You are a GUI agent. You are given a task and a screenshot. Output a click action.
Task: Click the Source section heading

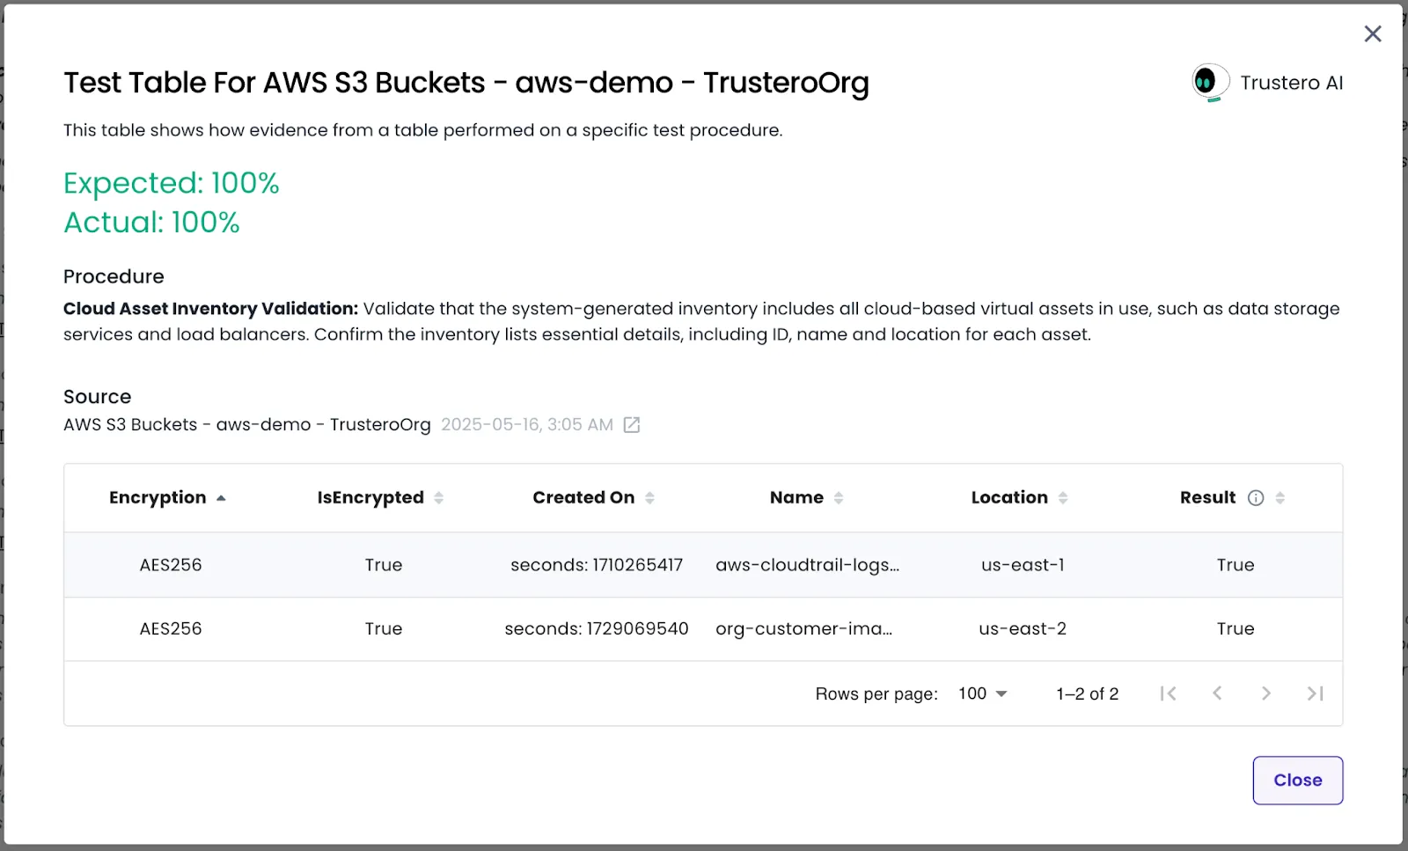[x=97, y=397]
